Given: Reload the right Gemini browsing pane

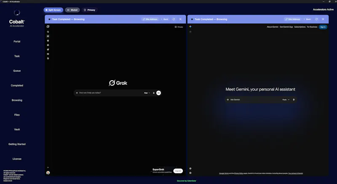Looking at the screenshot, I should 316,19.
